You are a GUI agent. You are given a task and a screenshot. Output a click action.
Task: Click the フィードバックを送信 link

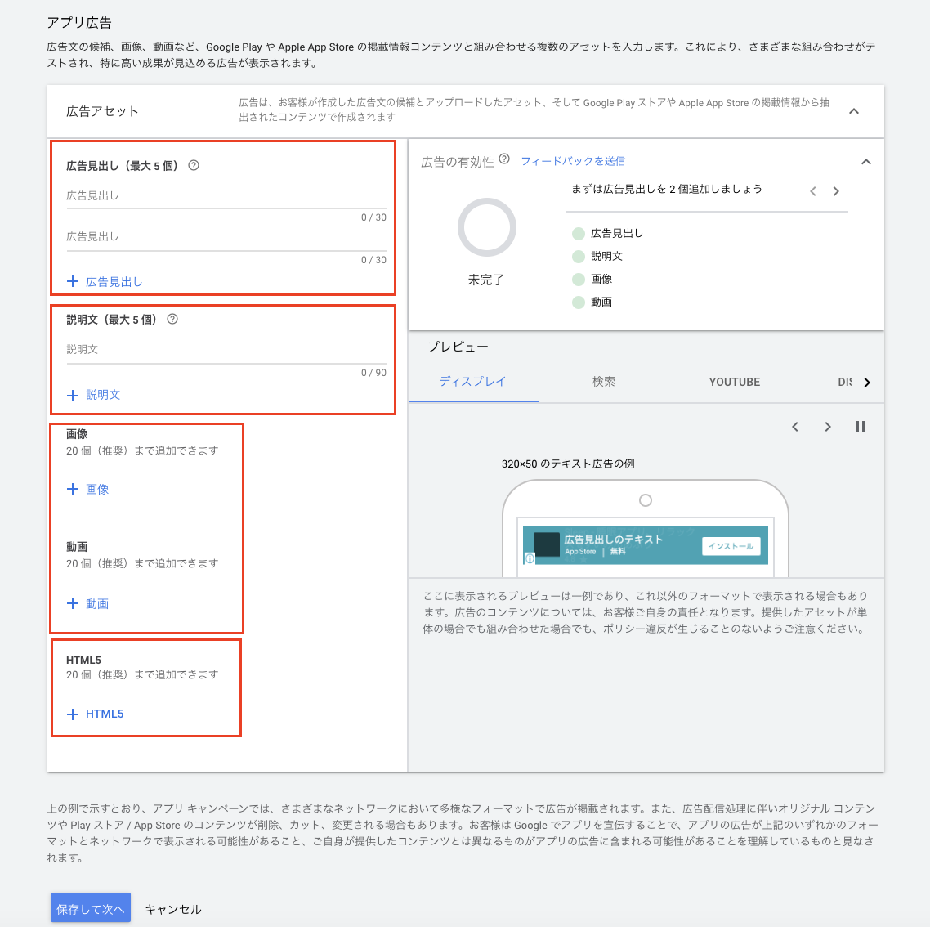click(x=573, y=161)
